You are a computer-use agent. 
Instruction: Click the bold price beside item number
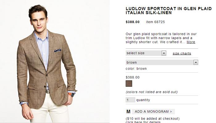(132, 22)
